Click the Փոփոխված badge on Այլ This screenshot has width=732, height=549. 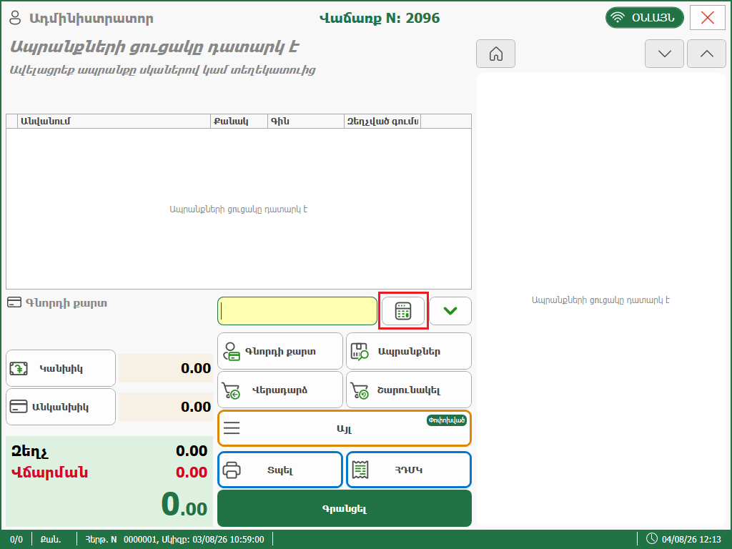447,420
